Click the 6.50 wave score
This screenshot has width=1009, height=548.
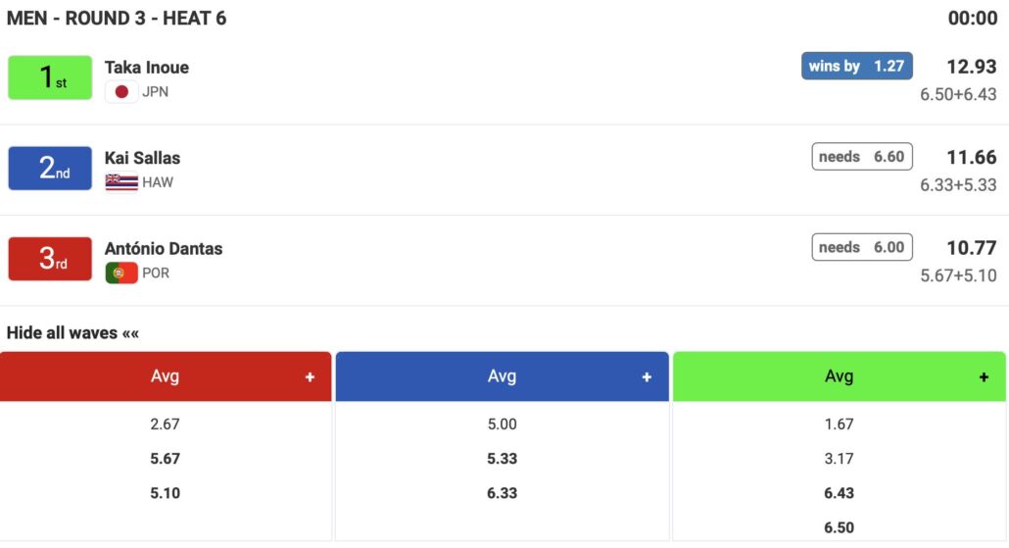(839, 527)
